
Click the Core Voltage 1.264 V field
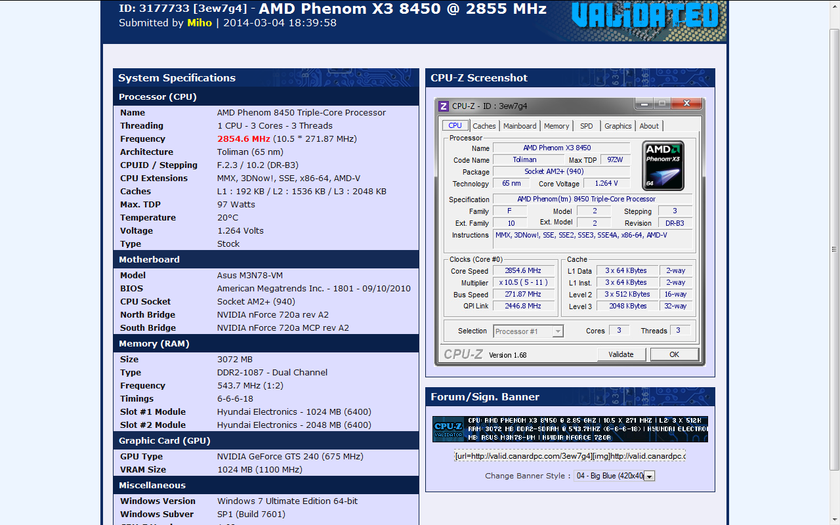pyautogui.click(x=606, y=184)
